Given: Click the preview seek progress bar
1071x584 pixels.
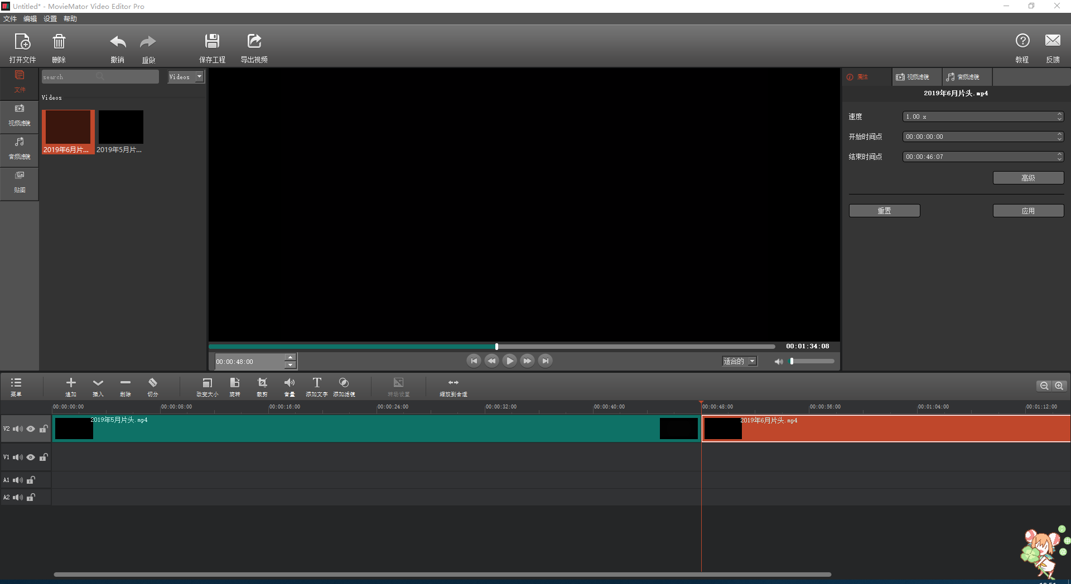Looking at the screenshot, I should pos(492,347).
